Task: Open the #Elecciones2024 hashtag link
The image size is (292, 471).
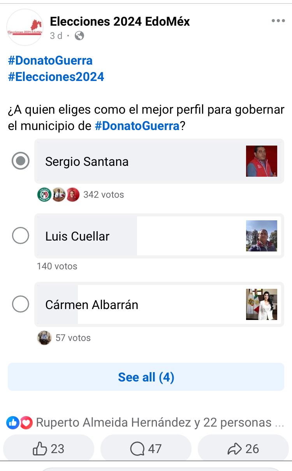Action: point(56,77)
